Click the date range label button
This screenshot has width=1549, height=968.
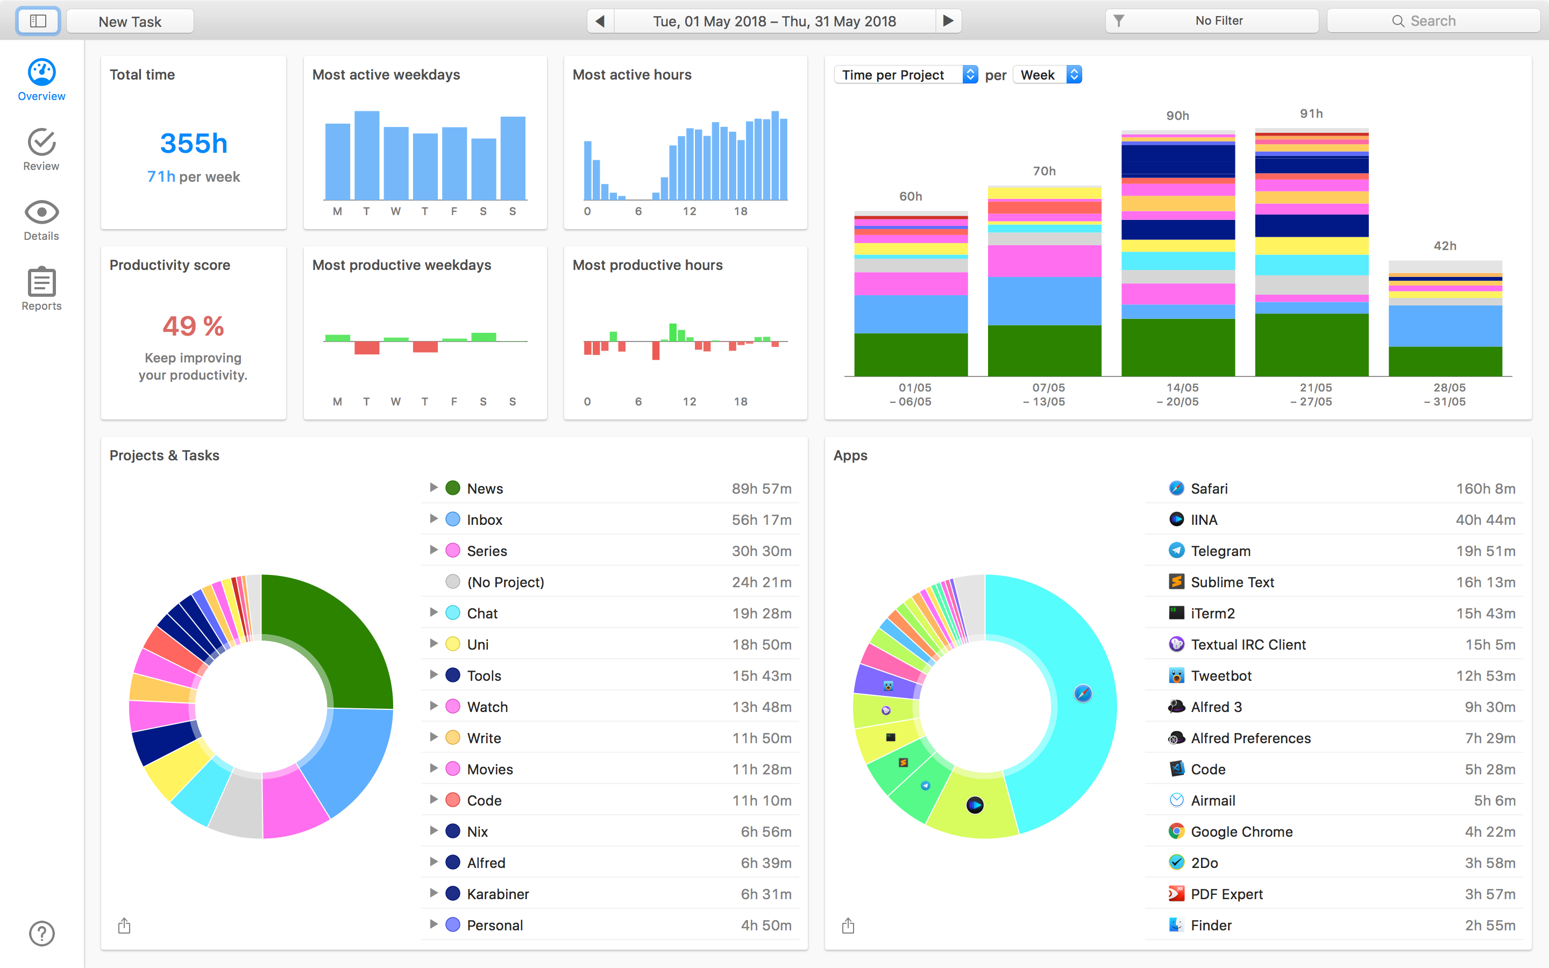[x=774, y=21]
